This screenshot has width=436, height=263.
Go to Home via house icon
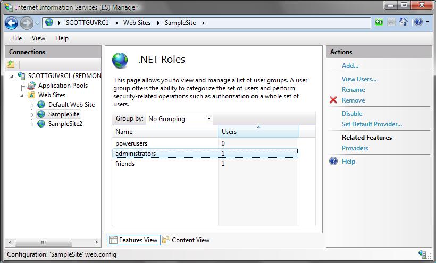click(x=403, y=22)
